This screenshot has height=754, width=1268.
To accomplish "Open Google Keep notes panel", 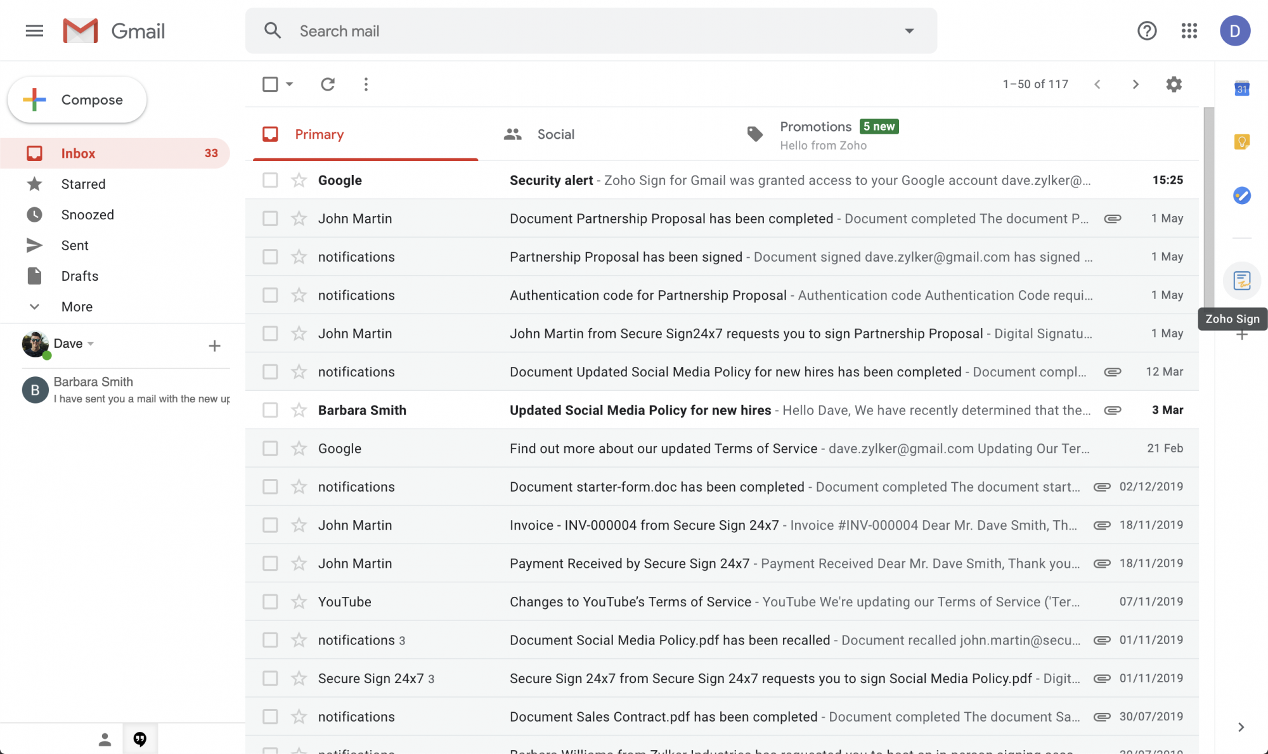I will (x=1241, y=142).
